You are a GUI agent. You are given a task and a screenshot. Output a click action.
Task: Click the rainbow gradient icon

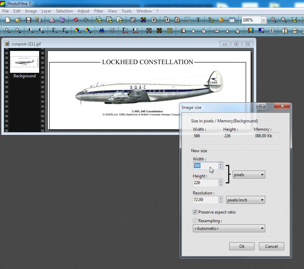coord(251,31)
